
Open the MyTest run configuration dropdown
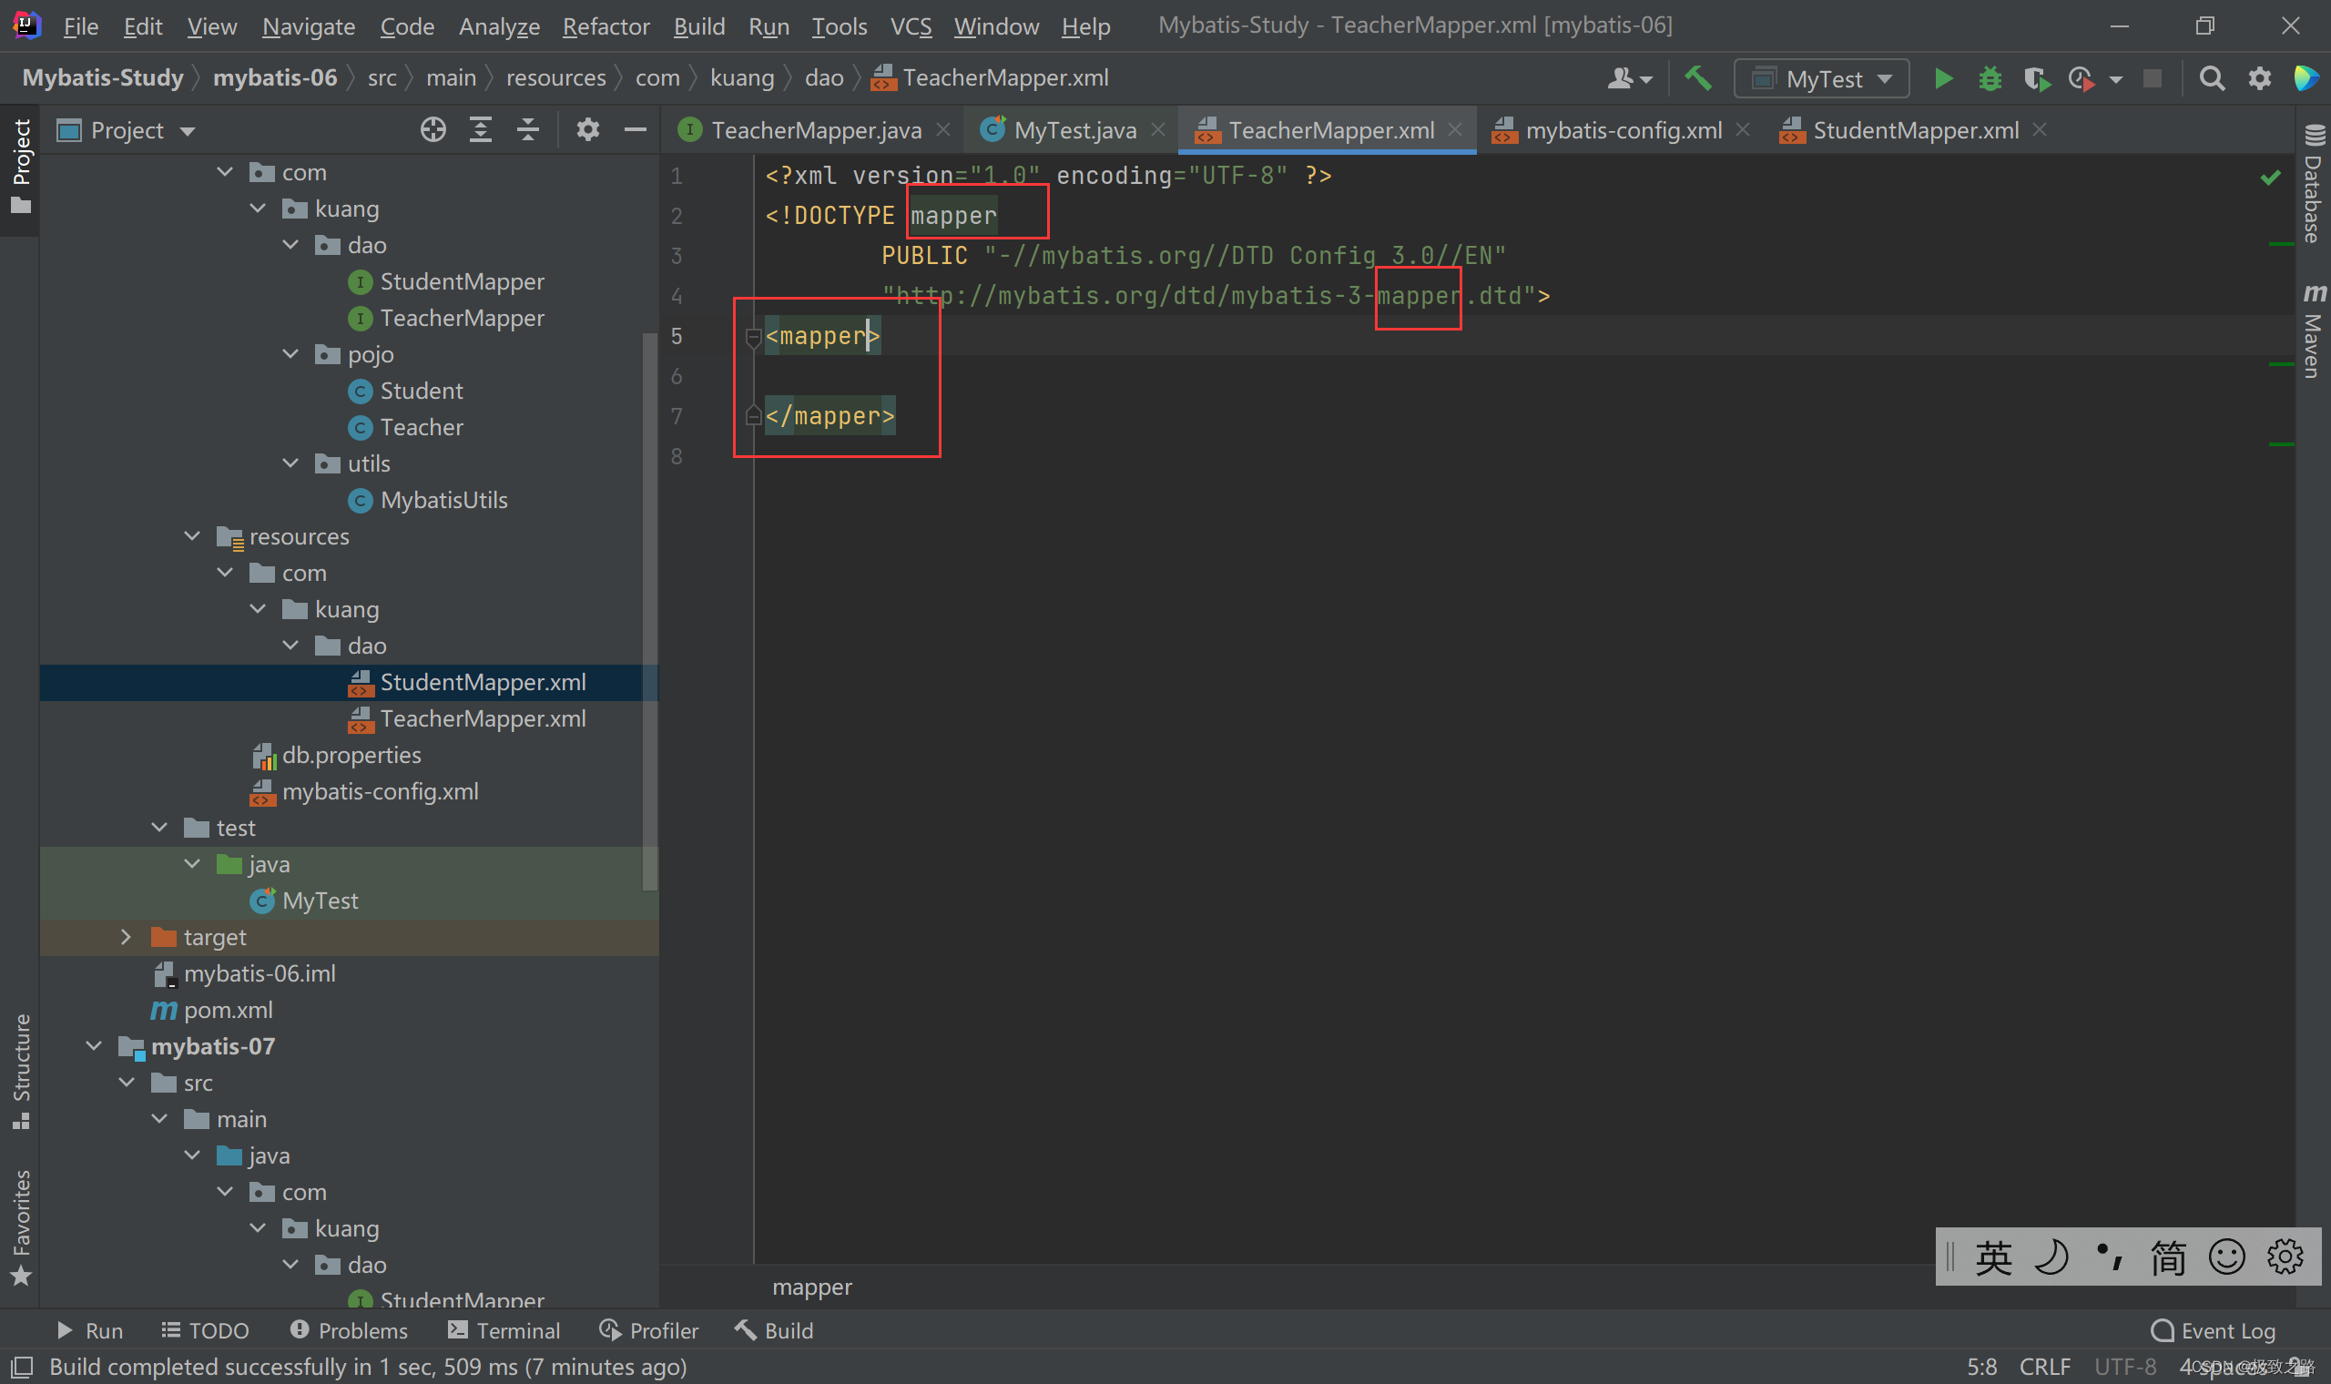coord(1822,78)
